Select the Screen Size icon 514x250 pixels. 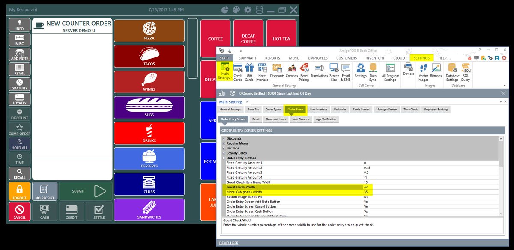click(x=334, y=72)
